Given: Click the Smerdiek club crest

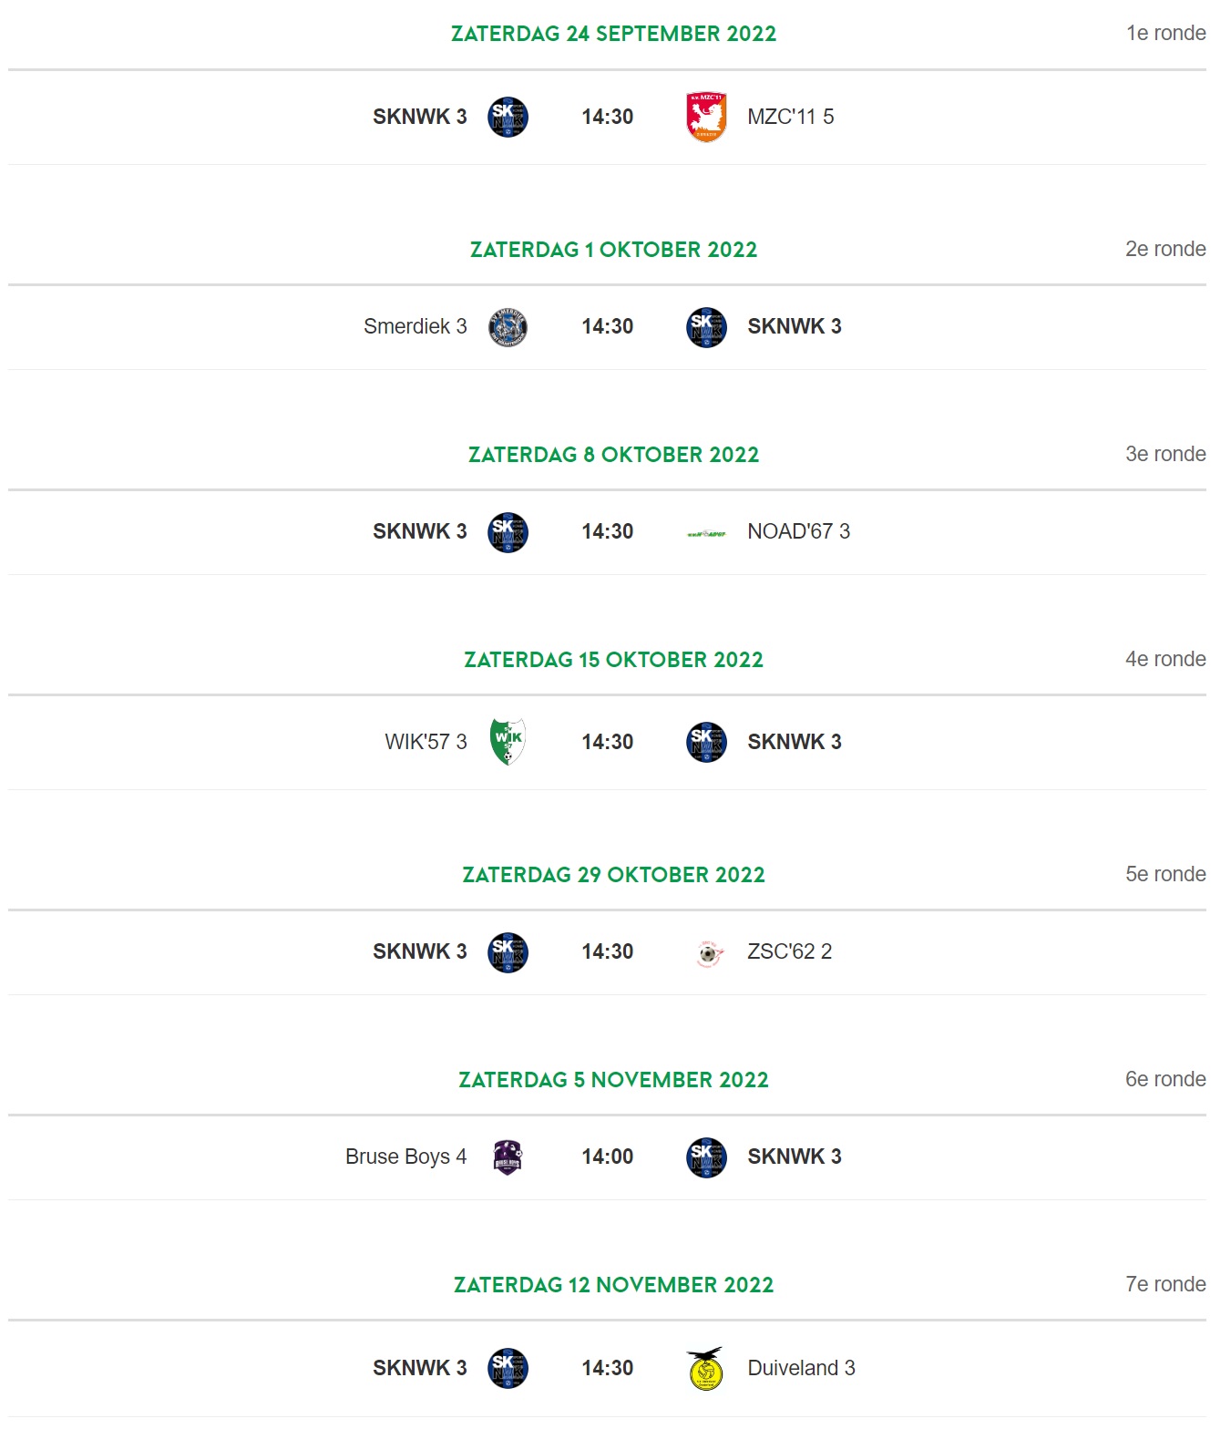Looking at the screenshot, I should click(x=508, y=327).
